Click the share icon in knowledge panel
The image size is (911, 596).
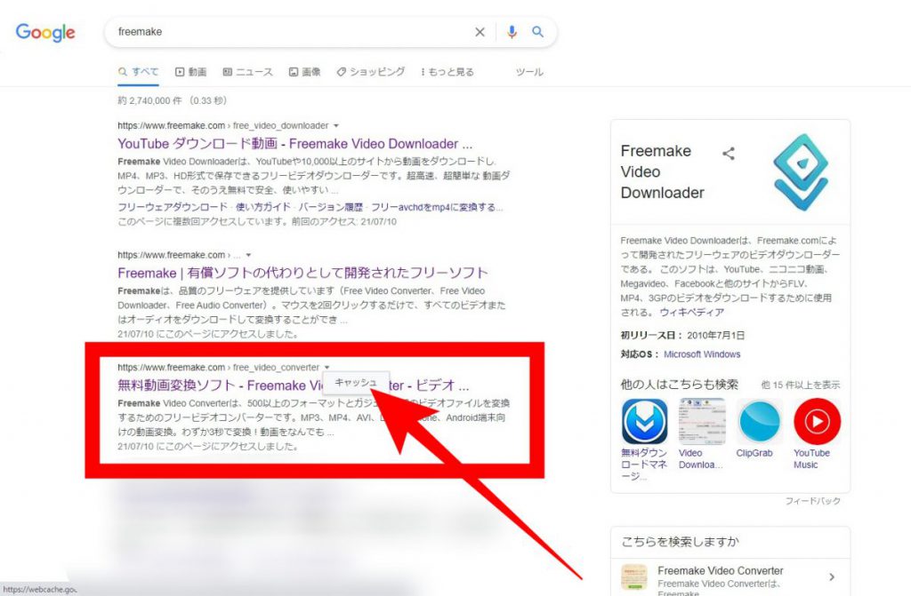(x=729, y=153)
